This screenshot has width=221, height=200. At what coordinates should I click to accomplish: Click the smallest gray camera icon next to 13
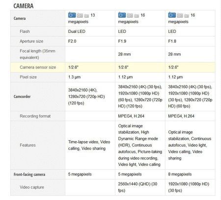pos(86,16)
